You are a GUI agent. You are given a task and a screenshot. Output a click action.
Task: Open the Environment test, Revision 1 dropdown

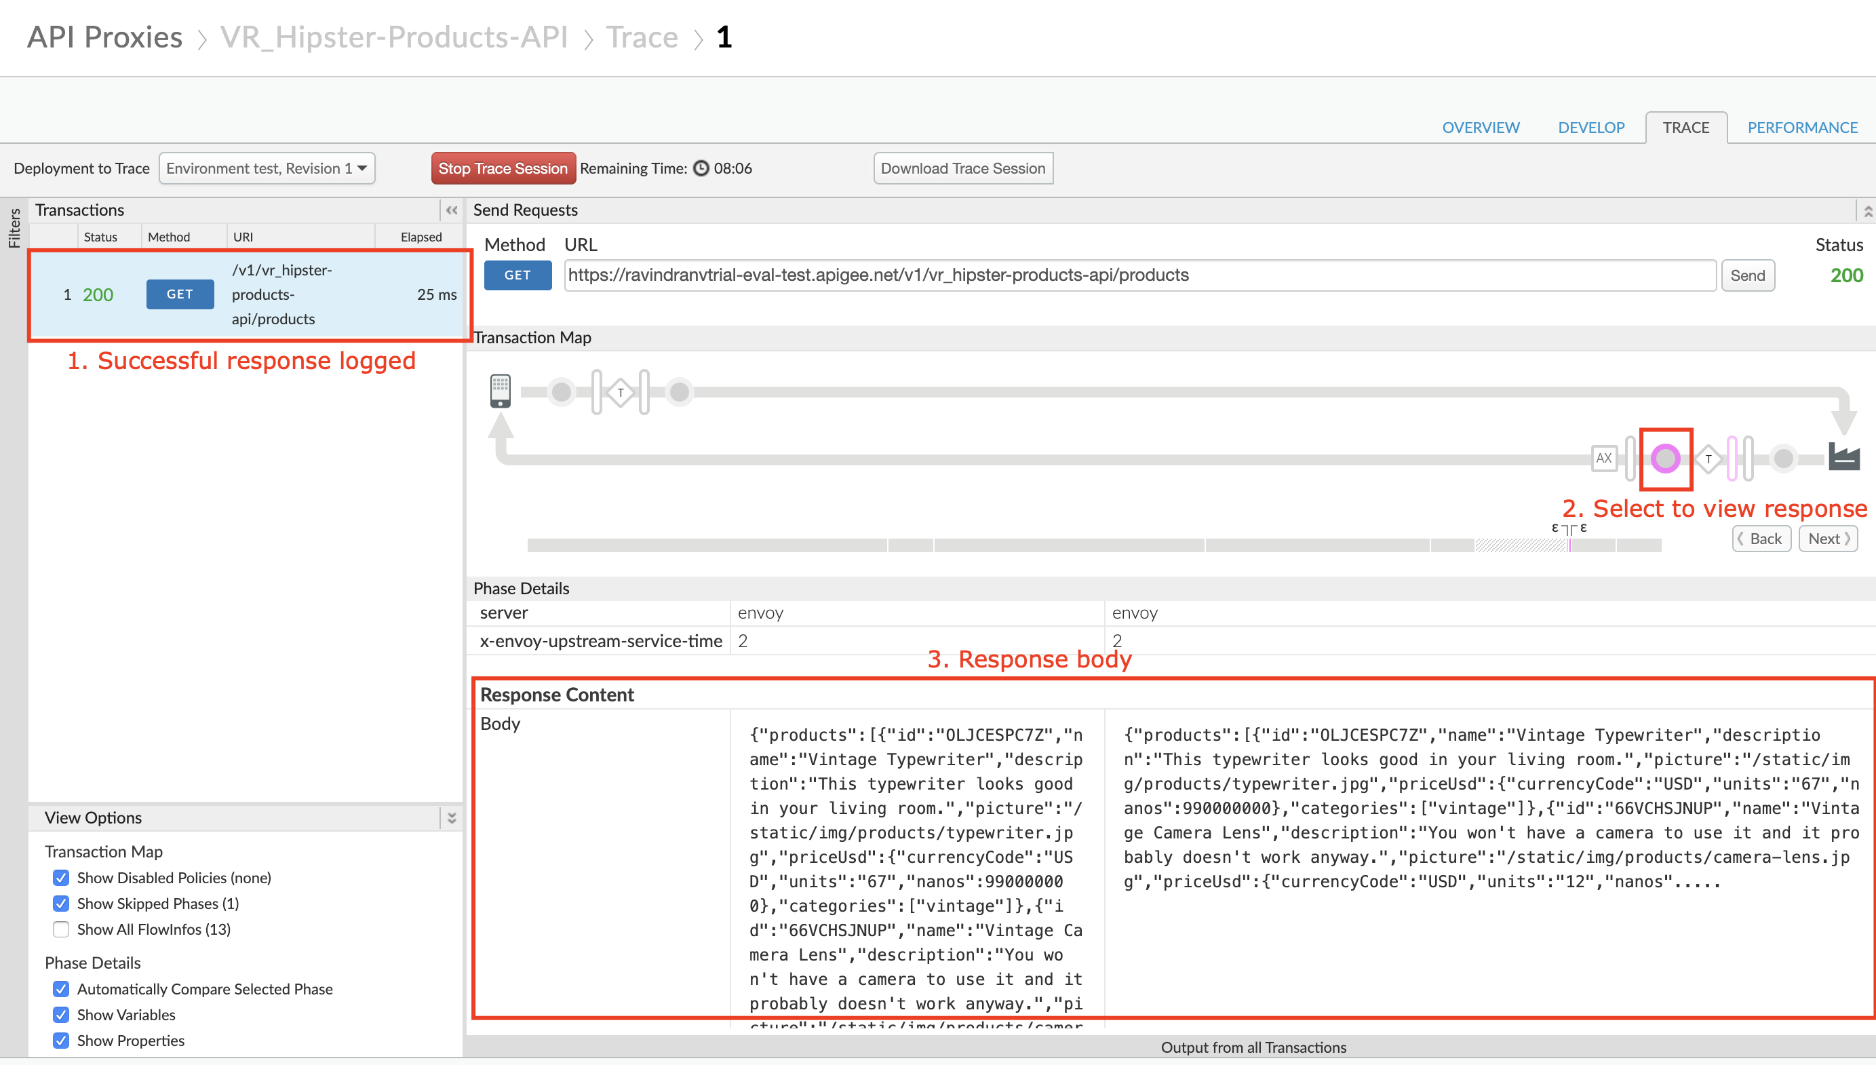pyautogui.click(x=267, y=168)
